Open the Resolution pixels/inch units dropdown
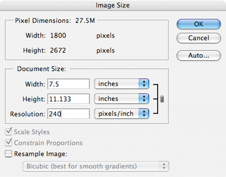The width and height of the screenshot is (226, 177). click(x=122, y=114)
